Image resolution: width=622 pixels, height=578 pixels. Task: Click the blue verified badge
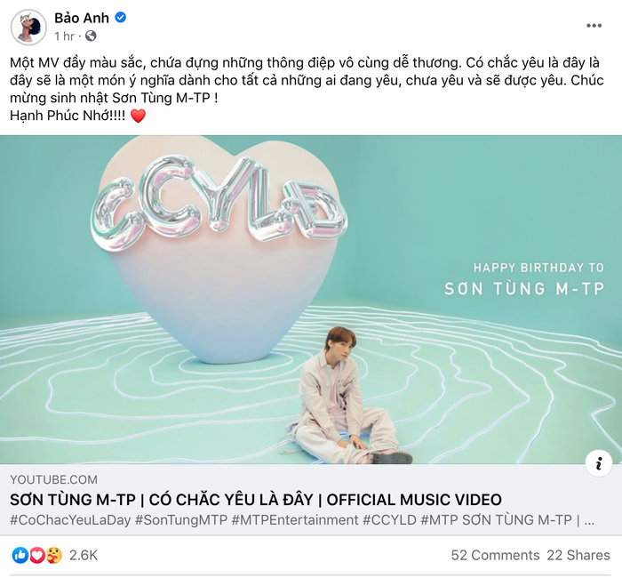pyautogui.click(x=121, y=18)
